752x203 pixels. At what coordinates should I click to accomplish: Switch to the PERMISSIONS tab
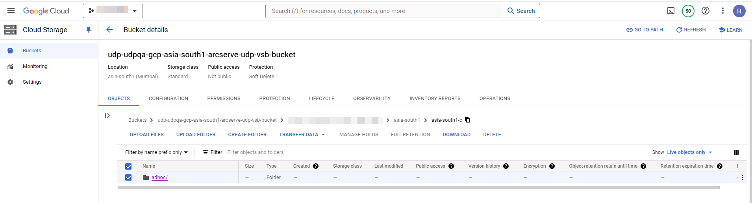(224, 99)
